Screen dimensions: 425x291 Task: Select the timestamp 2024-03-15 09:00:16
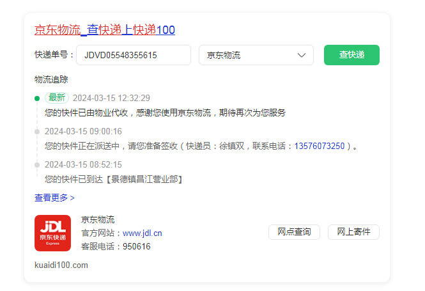click(83, 131)
